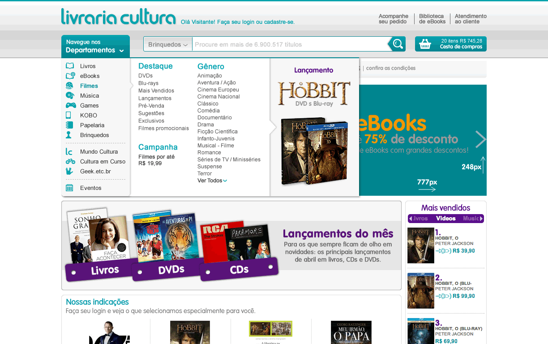
Task: Open the Brinquedos search category dropdown
Action: coord(168,44)
